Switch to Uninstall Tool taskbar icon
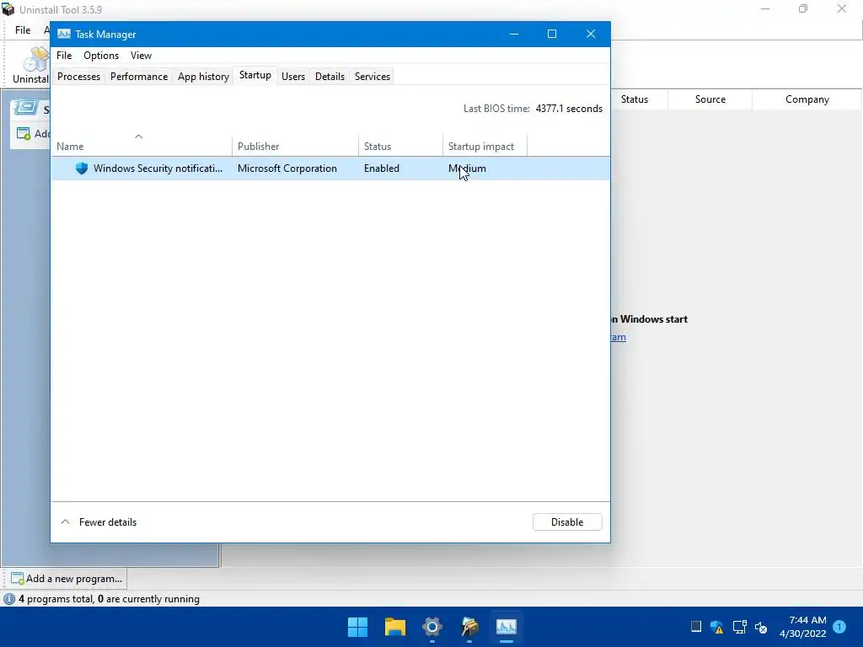 click(469, 627)
